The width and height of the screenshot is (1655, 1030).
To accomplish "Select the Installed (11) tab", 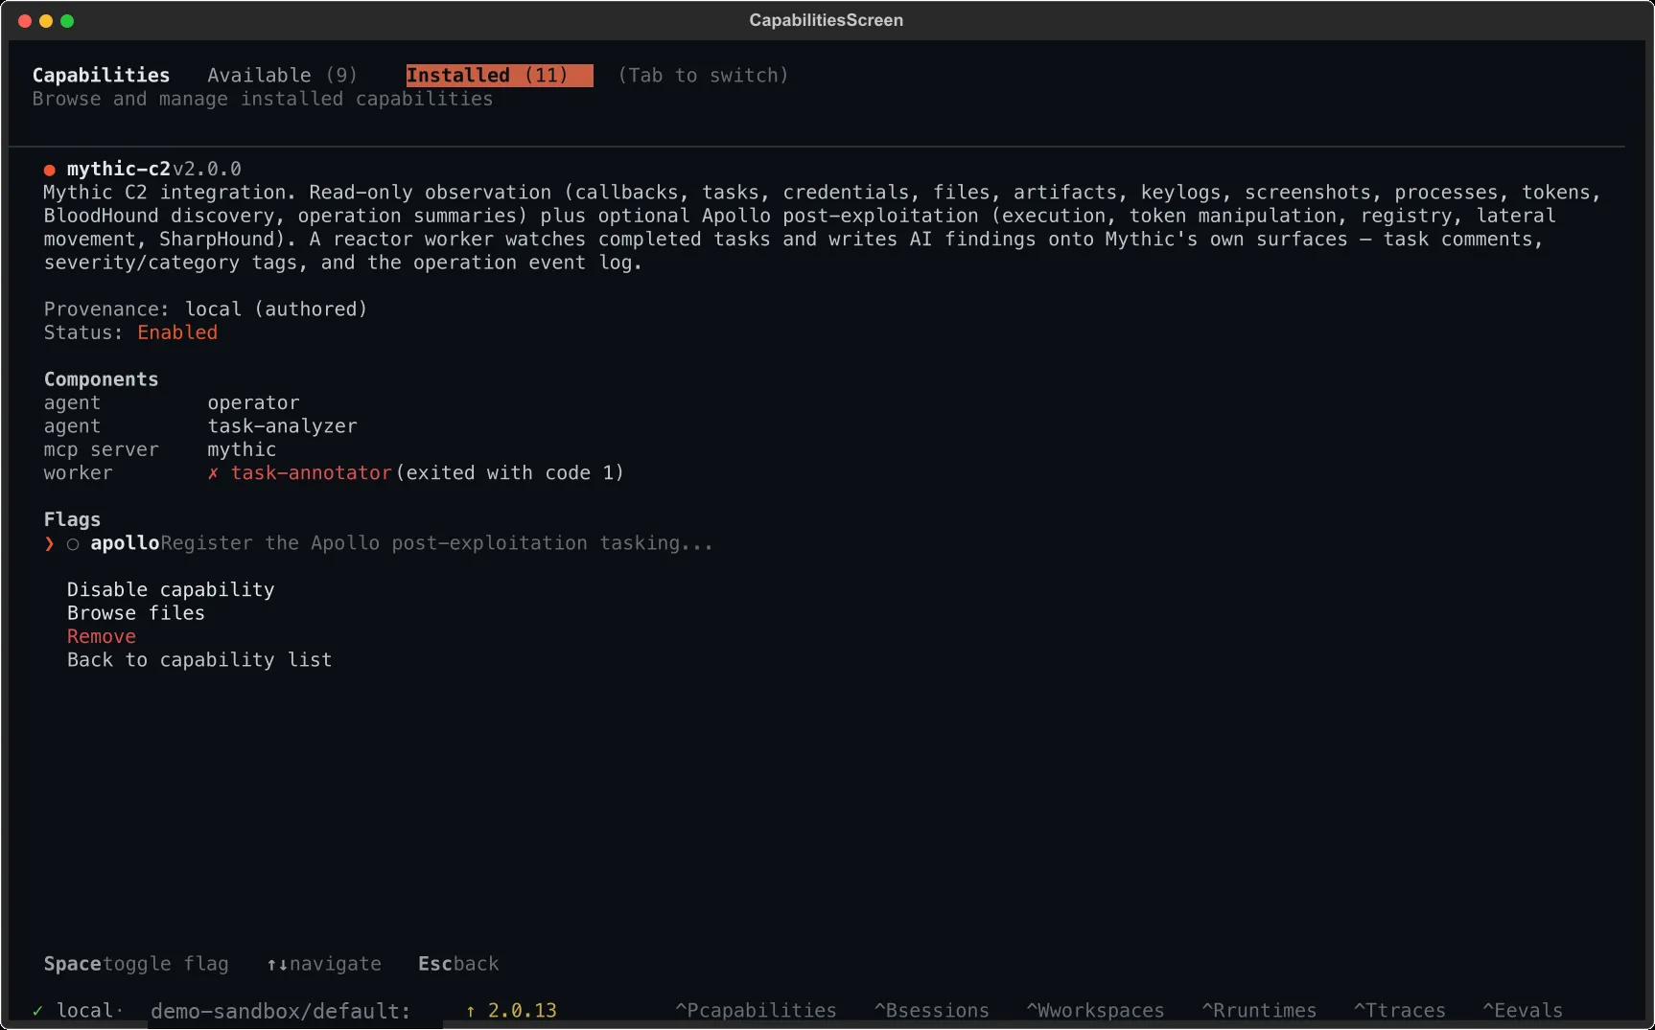I will pyautogui.click(x=499, y=75).
